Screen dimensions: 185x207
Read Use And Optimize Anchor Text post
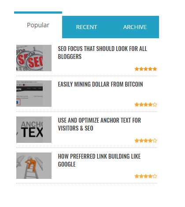click(99, 124)
